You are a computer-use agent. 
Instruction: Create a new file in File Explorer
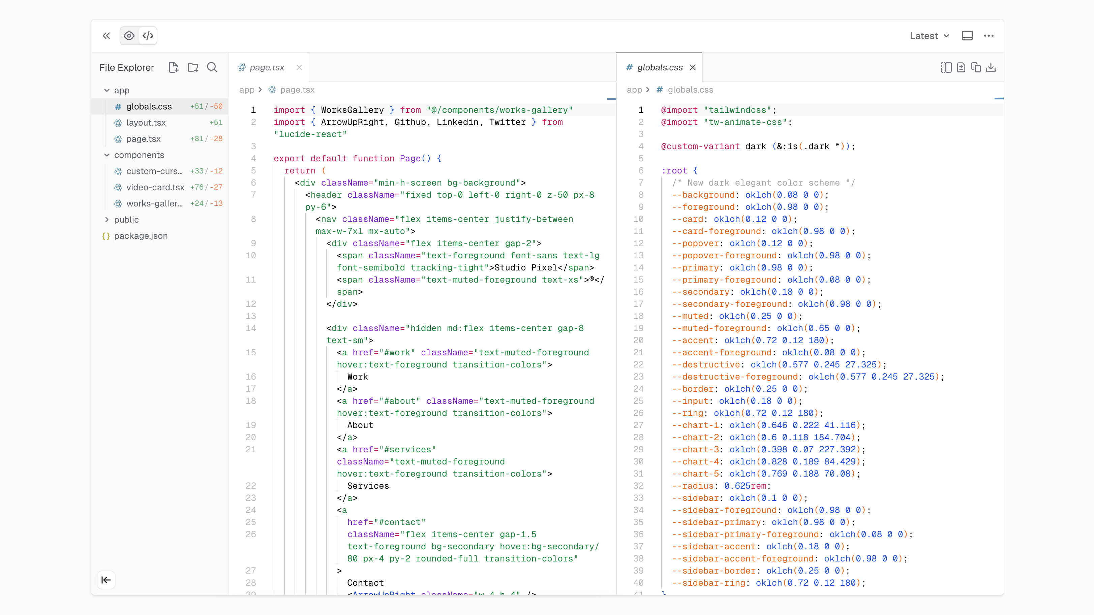173,67
